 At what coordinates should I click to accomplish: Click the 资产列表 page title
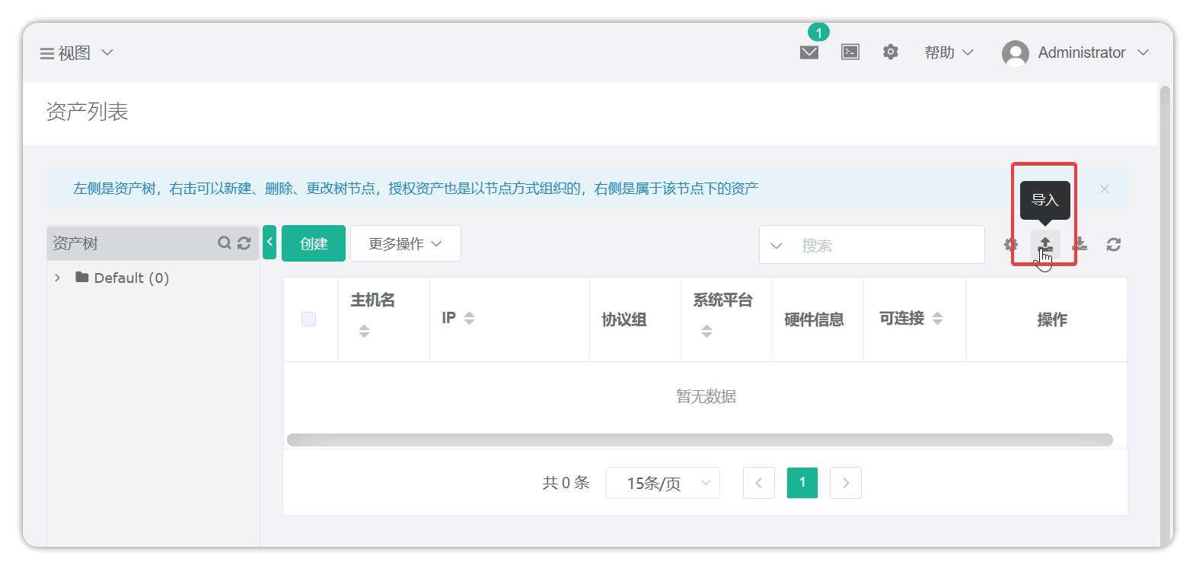tap(87, 112)
